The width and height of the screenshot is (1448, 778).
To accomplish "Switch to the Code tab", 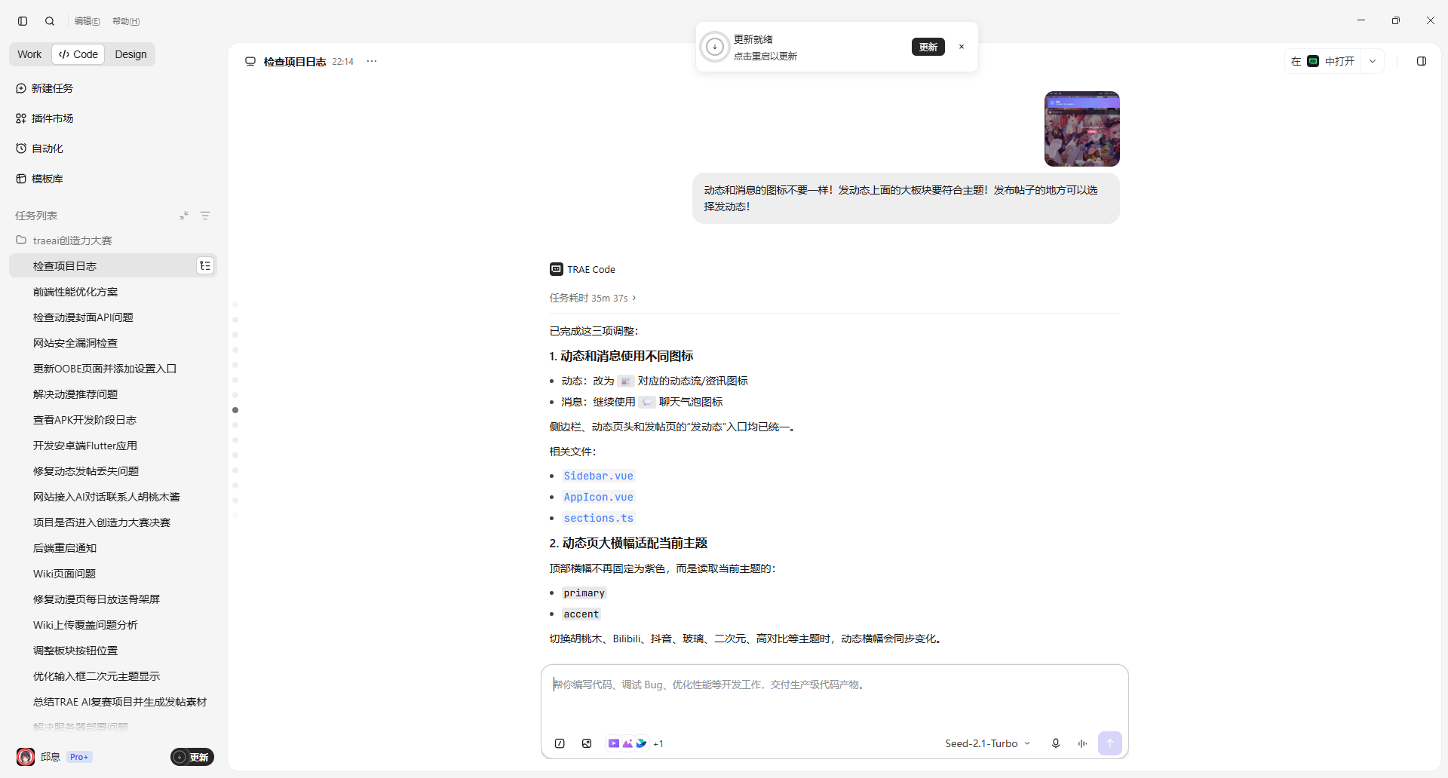I will (78, 54).
